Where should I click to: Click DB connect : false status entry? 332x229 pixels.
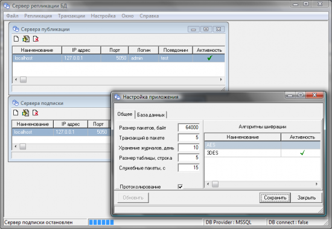289,222
